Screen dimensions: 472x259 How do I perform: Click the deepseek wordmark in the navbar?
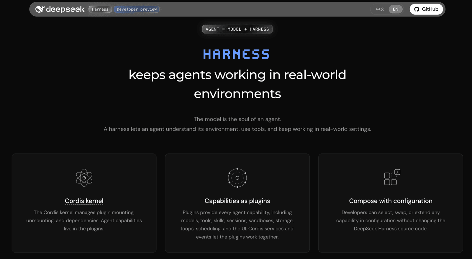pos(65,9)
